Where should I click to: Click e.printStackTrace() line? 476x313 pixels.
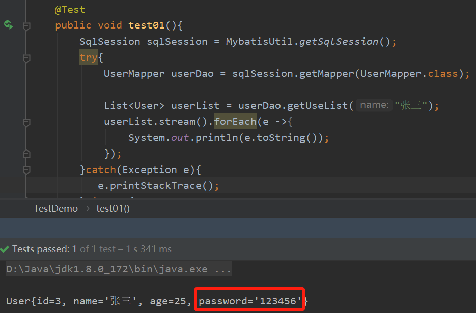coord(158,186)
